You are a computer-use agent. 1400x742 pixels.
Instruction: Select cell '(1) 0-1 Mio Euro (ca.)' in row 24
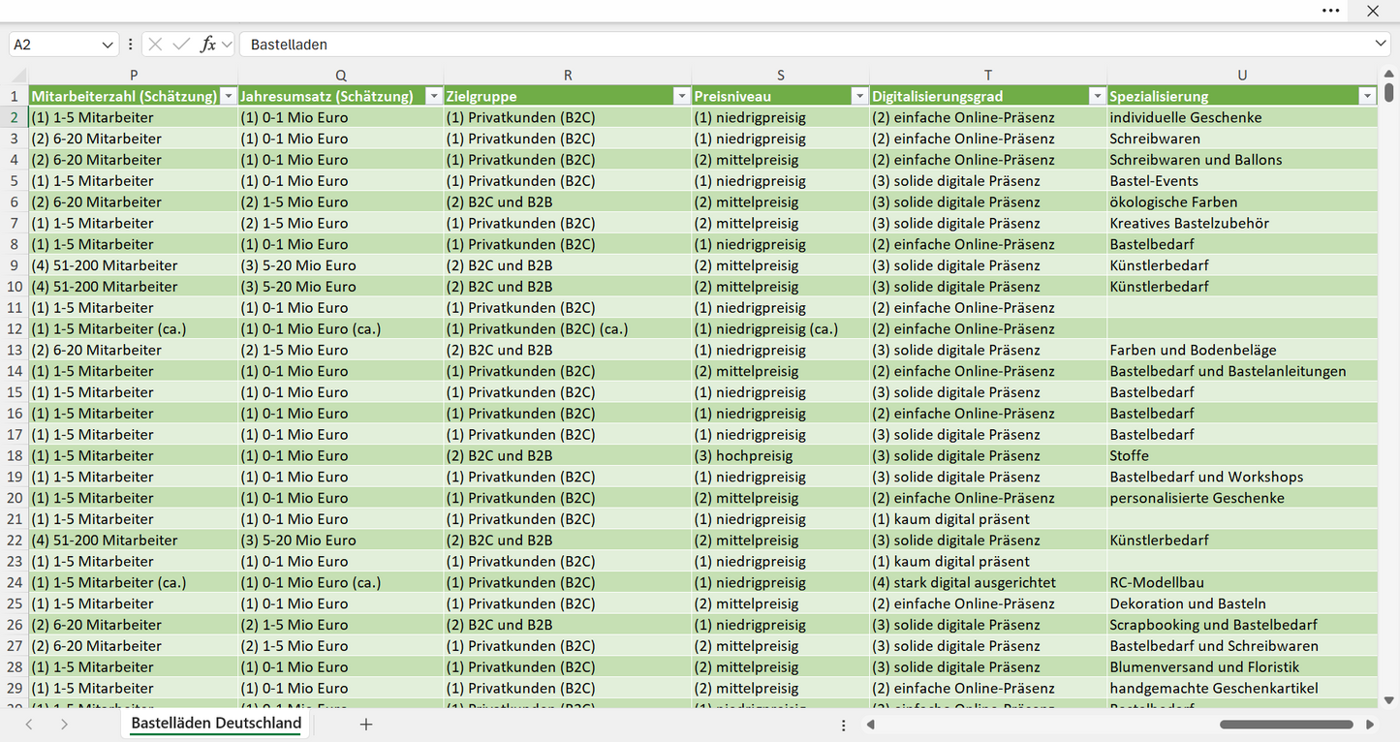pos(341,582)
